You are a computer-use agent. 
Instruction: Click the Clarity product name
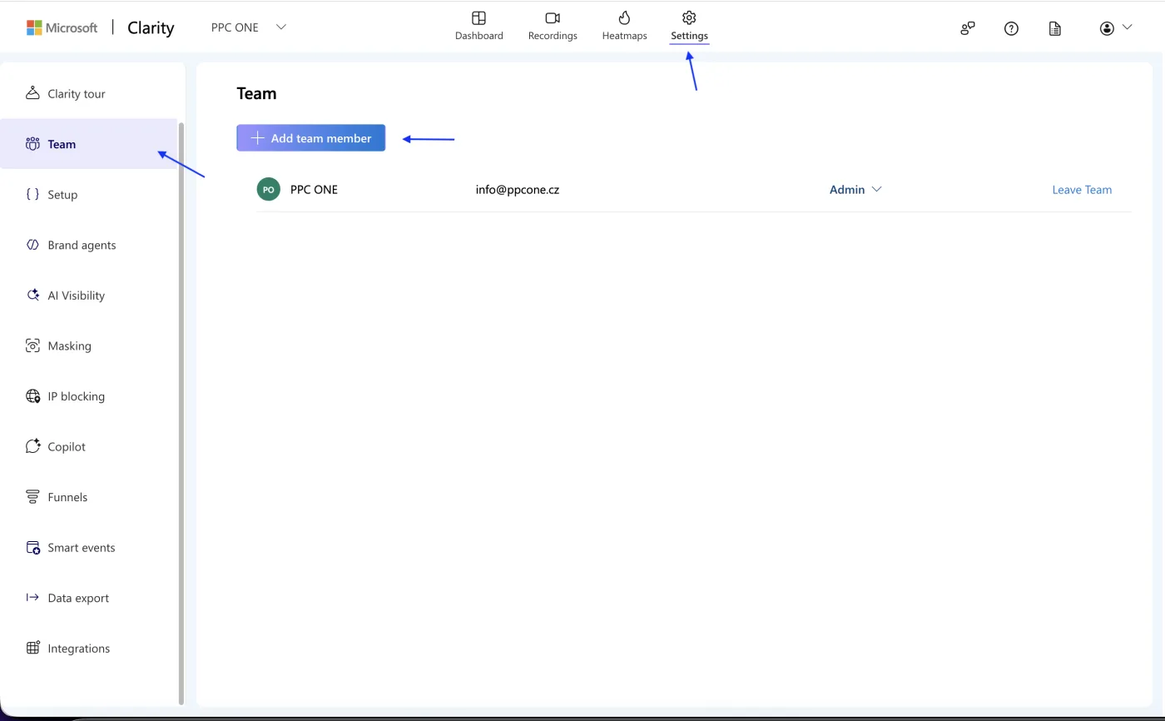(151, 27)
